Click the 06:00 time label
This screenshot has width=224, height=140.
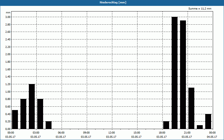click(x=62, y=133)
